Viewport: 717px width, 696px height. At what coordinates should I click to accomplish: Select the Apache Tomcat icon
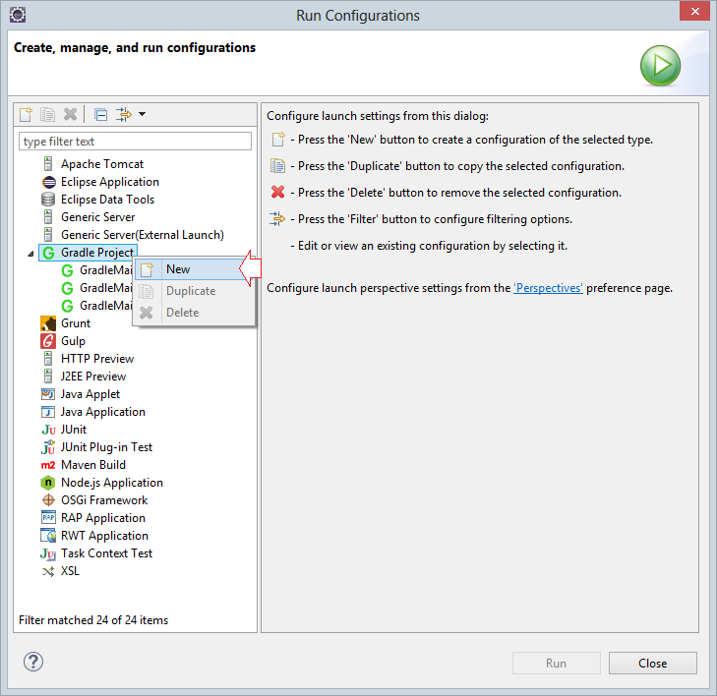pyautogui.click(x=48, y=163)
